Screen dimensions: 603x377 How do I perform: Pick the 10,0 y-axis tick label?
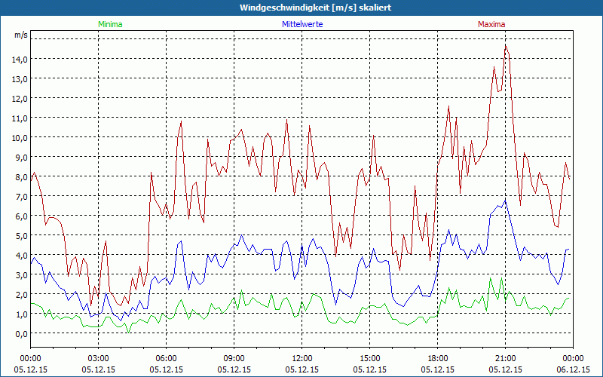click(x=20, y=137)
